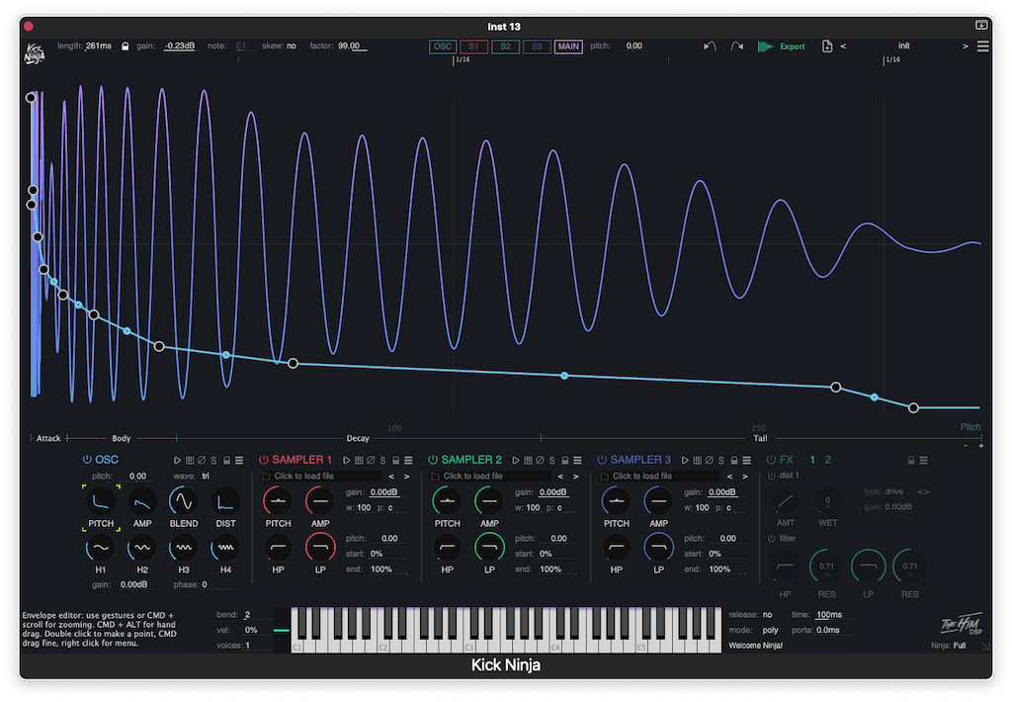The height and width of the screenshot is (702, 1012).
Task: Open the OSC wave type selector 'tri'
Action: 206,476
